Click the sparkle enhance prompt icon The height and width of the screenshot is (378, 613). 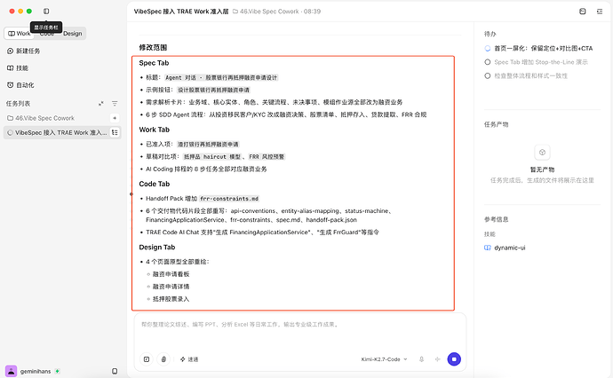[x=437, y=359]
